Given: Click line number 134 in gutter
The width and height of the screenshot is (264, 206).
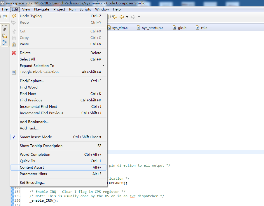Looking at the screenshot, I should (17, 192).
